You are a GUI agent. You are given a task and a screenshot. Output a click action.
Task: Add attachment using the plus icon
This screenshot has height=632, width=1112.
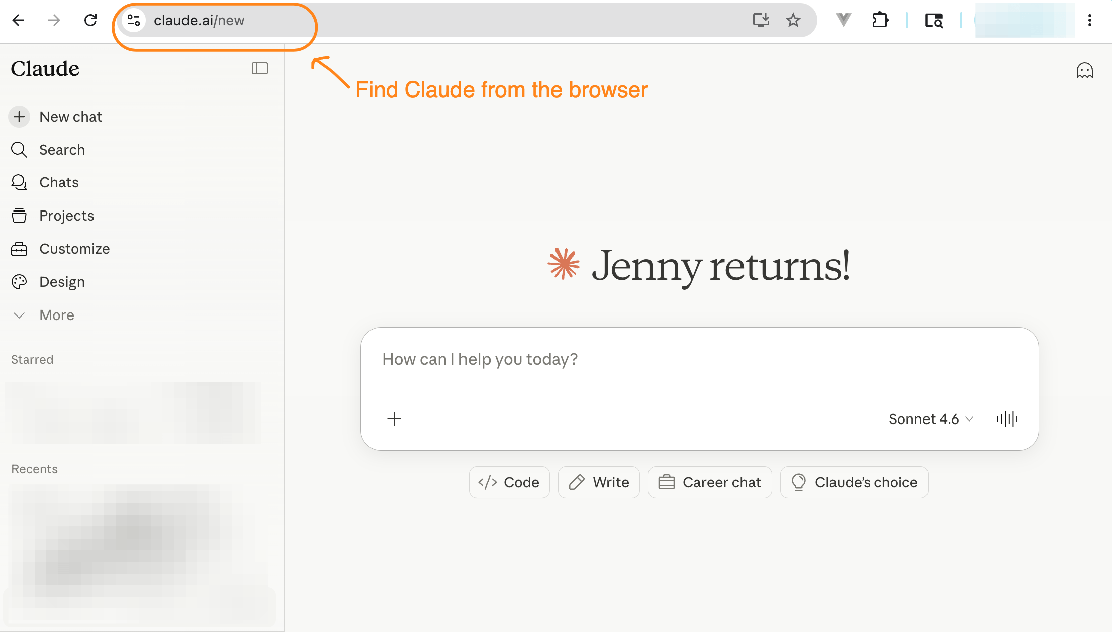[x=394, y=419]
